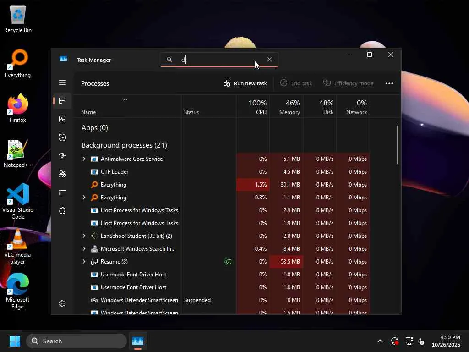The image size is (469, 352).
Task: Open the more options ellipsis menu
Action: (x=389, y=83)
